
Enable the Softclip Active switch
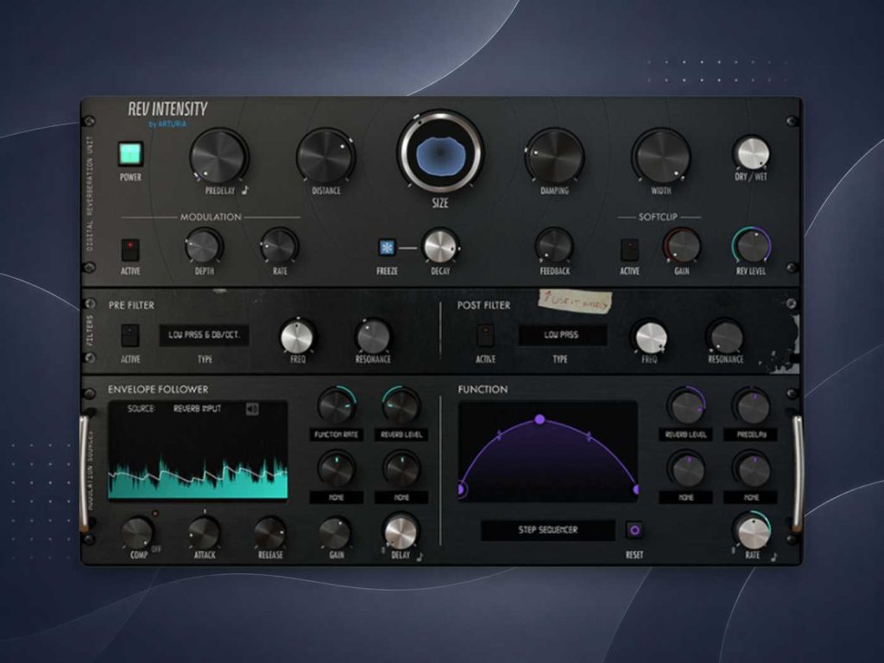[629, 249]
